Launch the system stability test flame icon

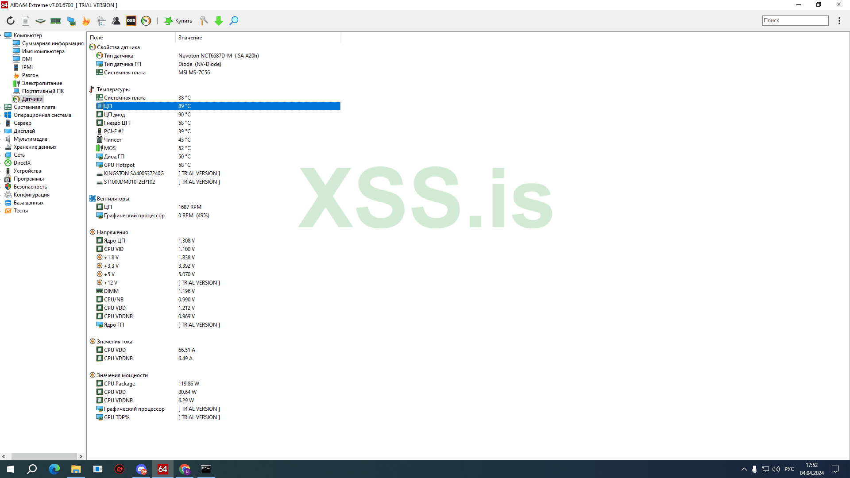[86, 21]
